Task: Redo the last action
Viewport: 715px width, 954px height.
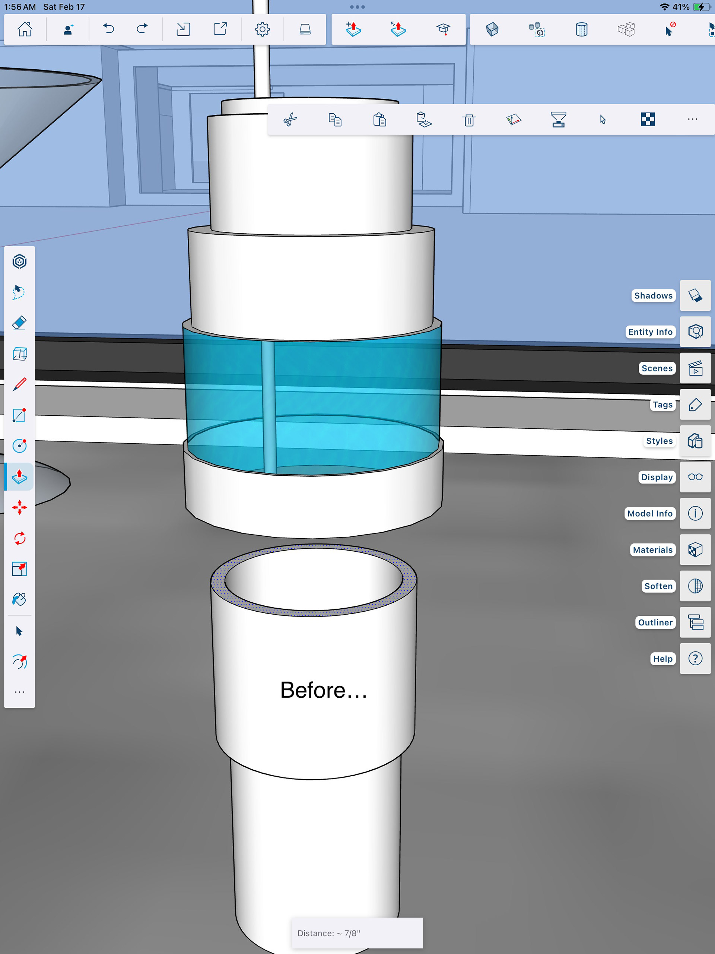Action: [142, 29]
